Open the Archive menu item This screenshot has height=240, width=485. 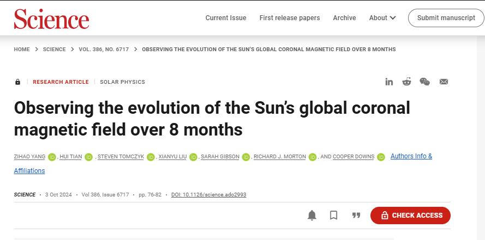tap(344, 18)
